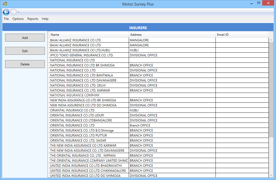Viewport: 276px width, 180px height.
Task: Open the navigation history dropdown arrow
Action: pos(19,12)
